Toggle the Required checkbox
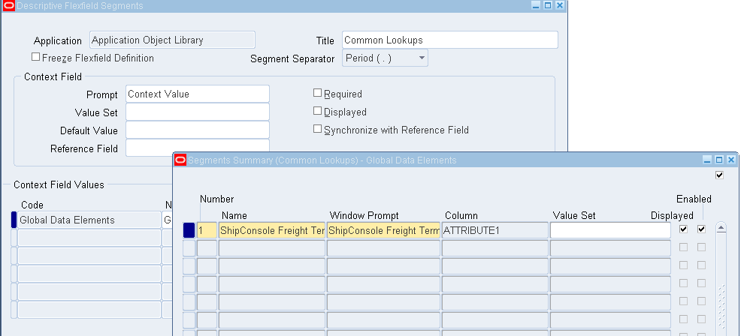 pyautogui.click(x=318, y=93)
